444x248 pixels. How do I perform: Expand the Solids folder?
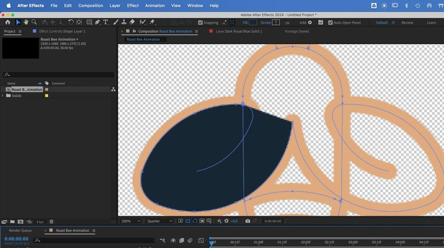click(x=3, y=96)
